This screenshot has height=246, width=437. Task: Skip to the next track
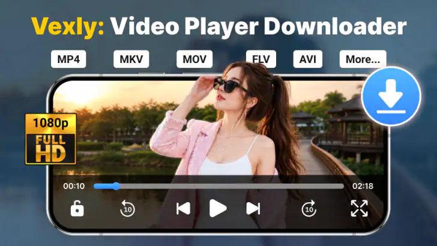click(253, 208)
